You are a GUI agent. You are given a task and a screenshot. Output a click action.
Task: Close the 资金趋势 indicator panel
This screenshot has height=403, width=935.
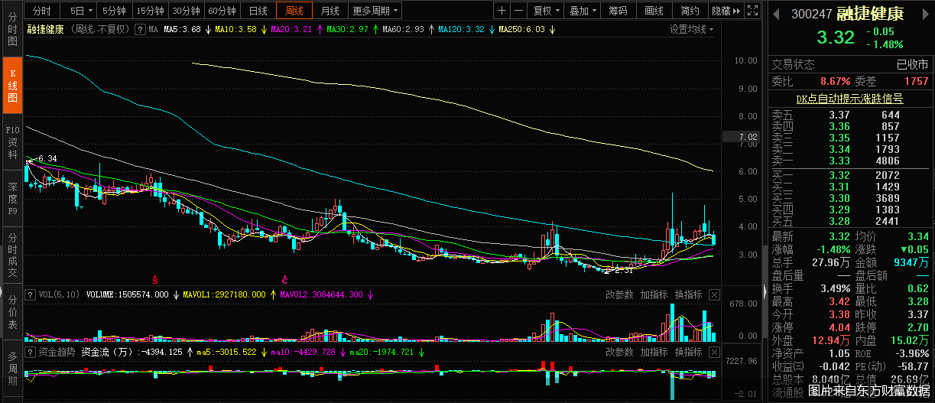point(714,353)
